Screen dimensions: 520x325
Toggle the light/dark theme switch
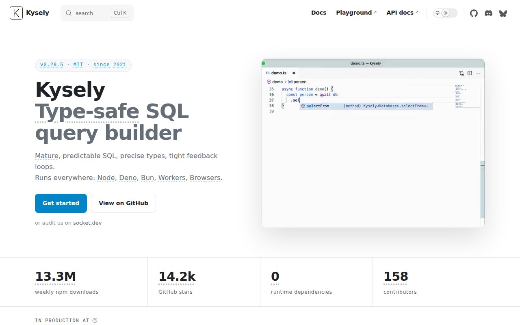pyautogui.click(x=445, y=13)
